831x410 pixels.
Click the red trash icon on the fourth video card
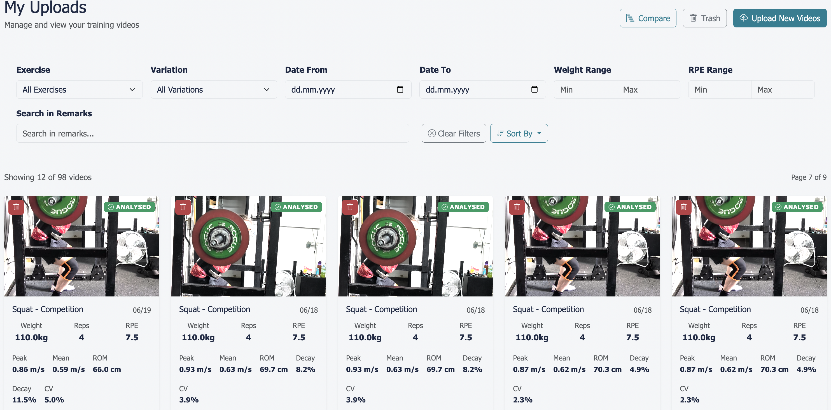517,207
